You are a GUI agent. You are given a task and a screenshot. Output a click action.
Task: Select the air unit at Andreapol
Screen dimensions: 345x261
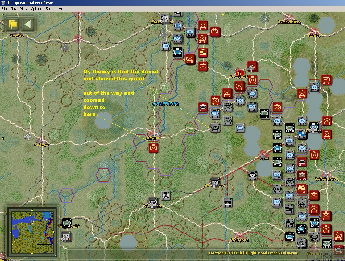215,182
